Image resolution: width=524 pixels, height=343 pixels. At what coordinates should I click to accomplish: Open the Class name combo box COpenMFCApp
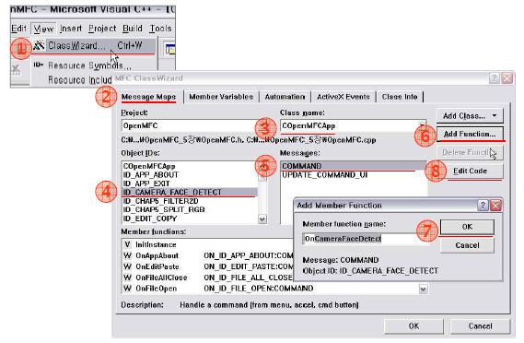click(354, 125)
